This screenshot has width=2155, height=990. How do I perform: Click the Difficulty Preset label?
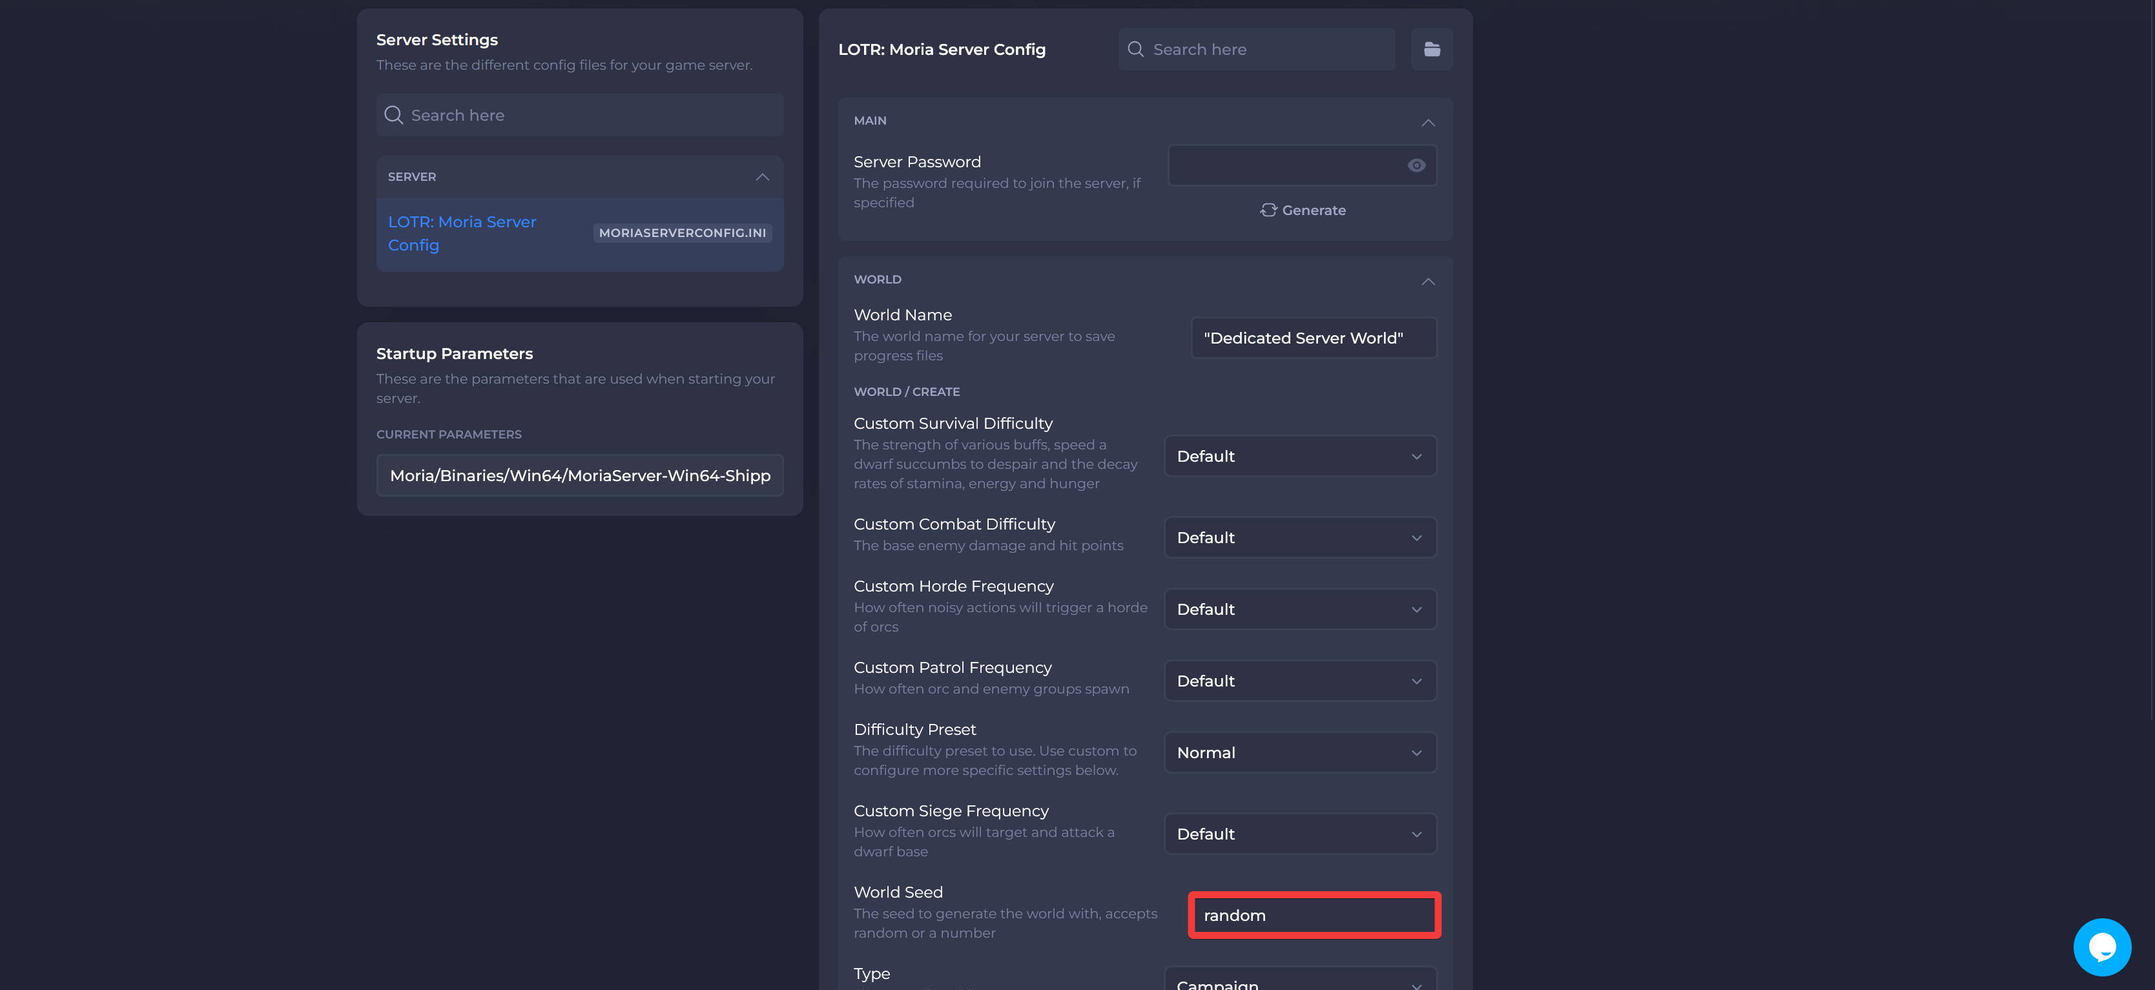click(x=914, y=730)
